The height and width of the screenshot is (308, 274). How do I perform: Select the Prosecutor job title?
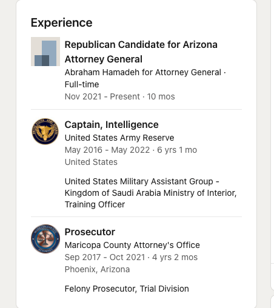click(x=90, y=232)
